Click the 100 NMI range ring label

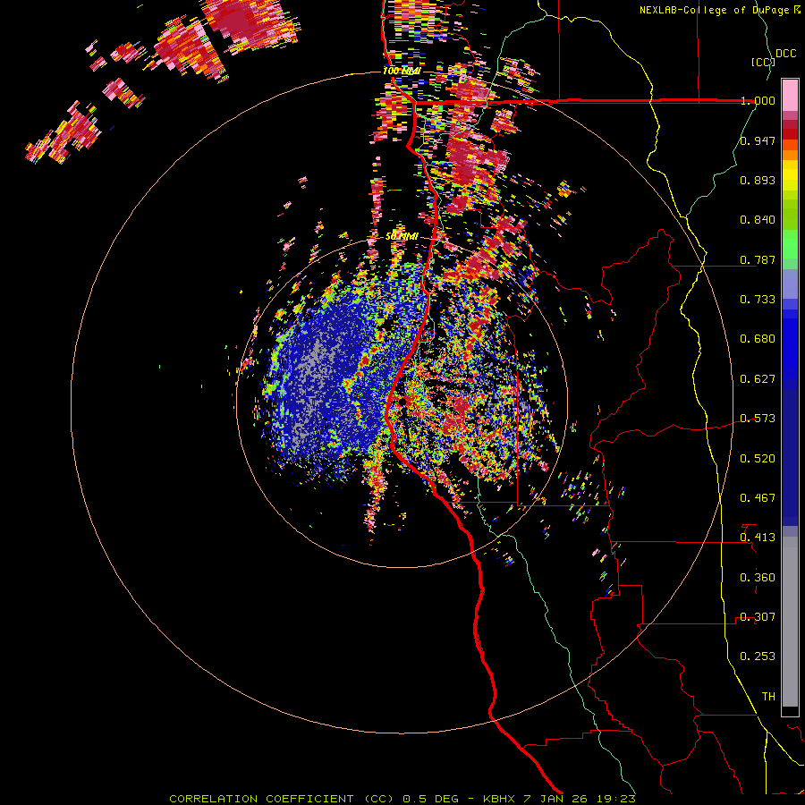click(402, 71)
